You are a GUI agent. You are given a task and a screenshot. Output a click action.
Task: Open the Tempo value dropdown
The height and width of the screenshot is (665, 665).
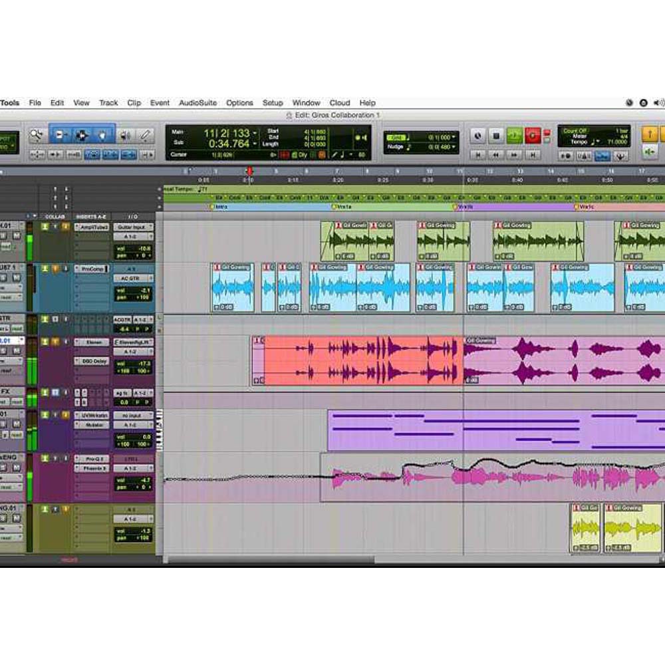click(x=597, y=142)
